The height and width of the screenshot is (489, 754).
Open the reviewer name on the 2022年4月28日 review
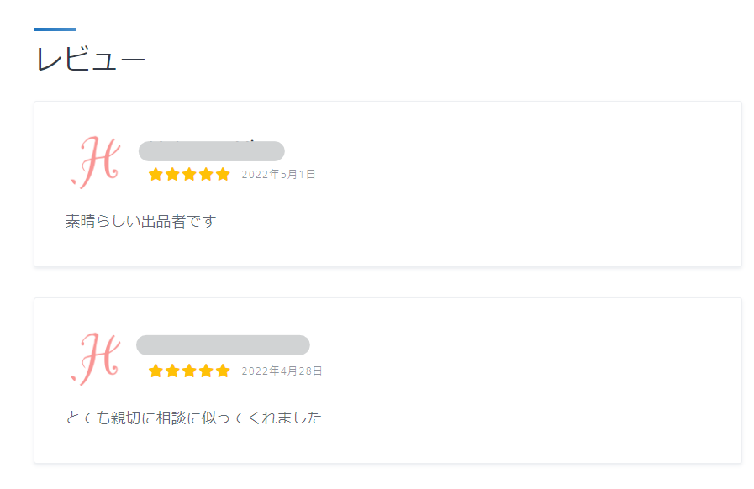pyautogui.click(x=223, y=345)
